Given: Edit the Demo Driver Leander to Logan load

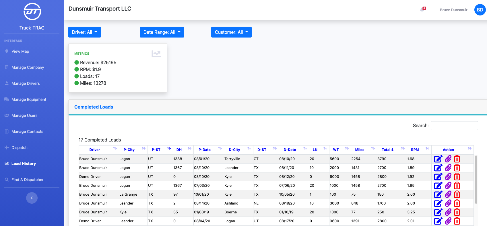Looking at the screenshot, I should click(438, 221).
